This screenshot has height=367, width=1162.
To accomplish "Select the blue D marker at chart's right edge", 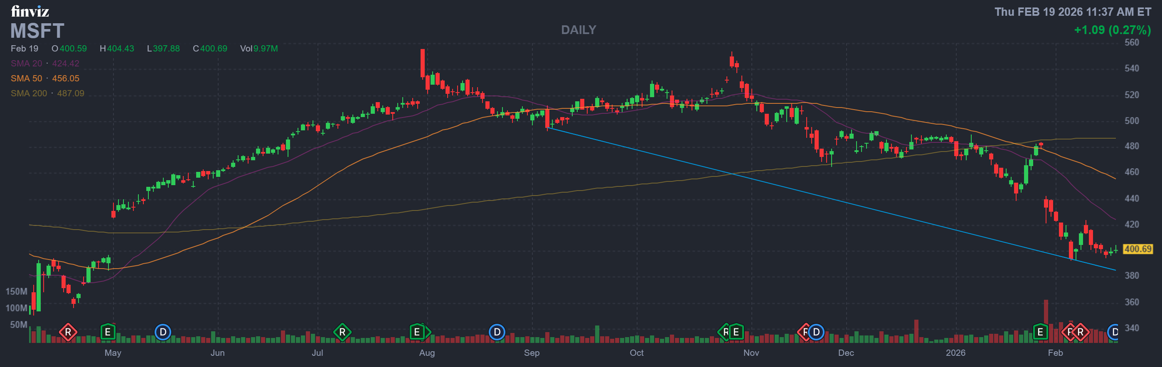I will [1114, 332].
